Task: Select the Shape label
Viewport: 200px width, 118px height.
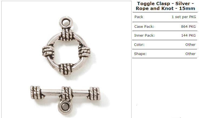Action: pyautogui.click(x=140, y=54)
